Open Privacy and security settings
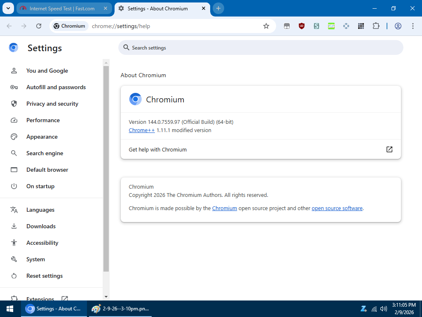This screenshot has width=422, height=317. [52, 104]
